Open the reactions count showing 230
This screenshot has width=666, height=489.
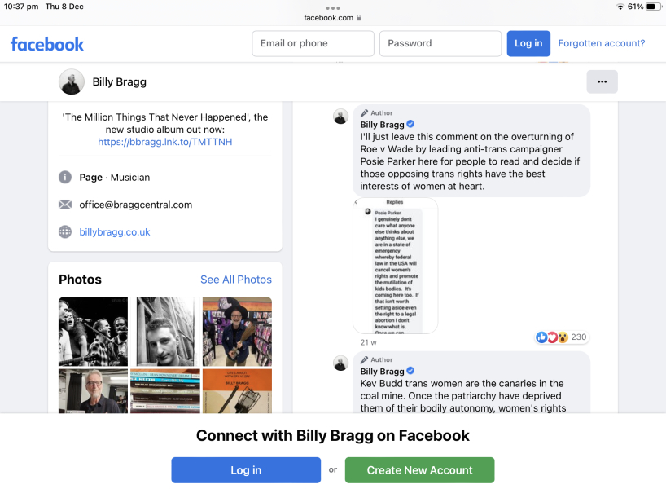click(561, 337)
